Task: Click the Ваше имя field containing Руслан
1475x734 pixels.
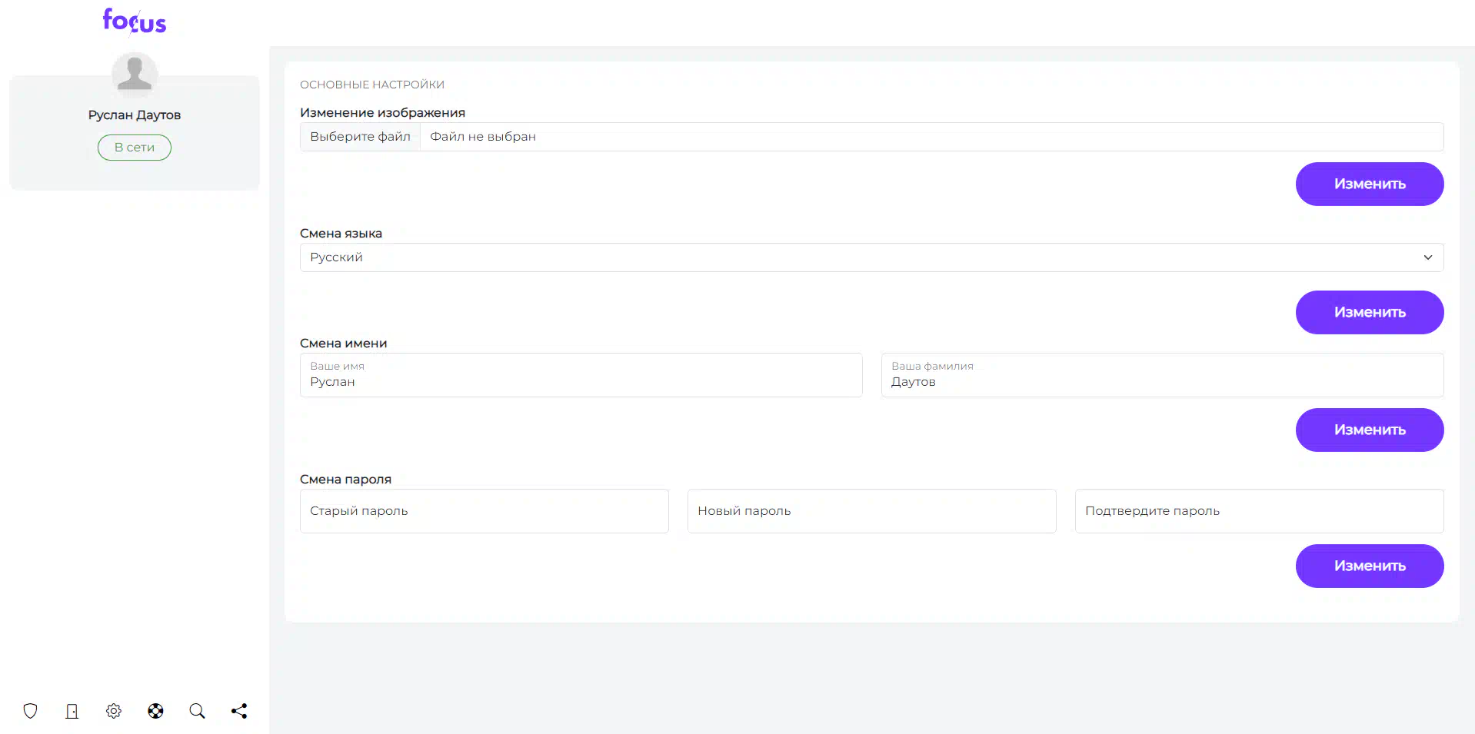Action: pos(581,376)
